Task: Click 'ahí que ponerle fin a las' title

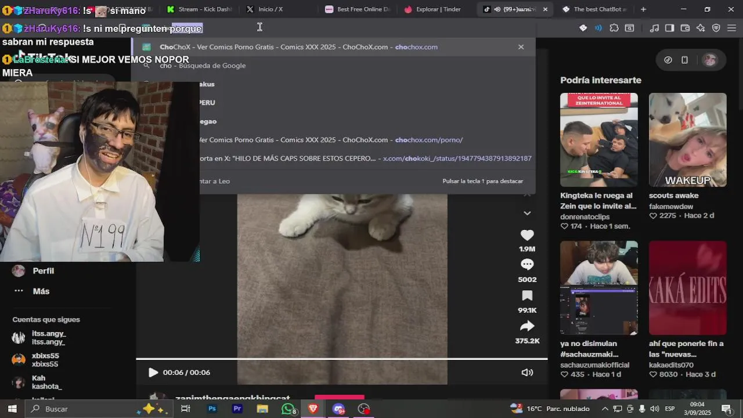Action: 686,349
